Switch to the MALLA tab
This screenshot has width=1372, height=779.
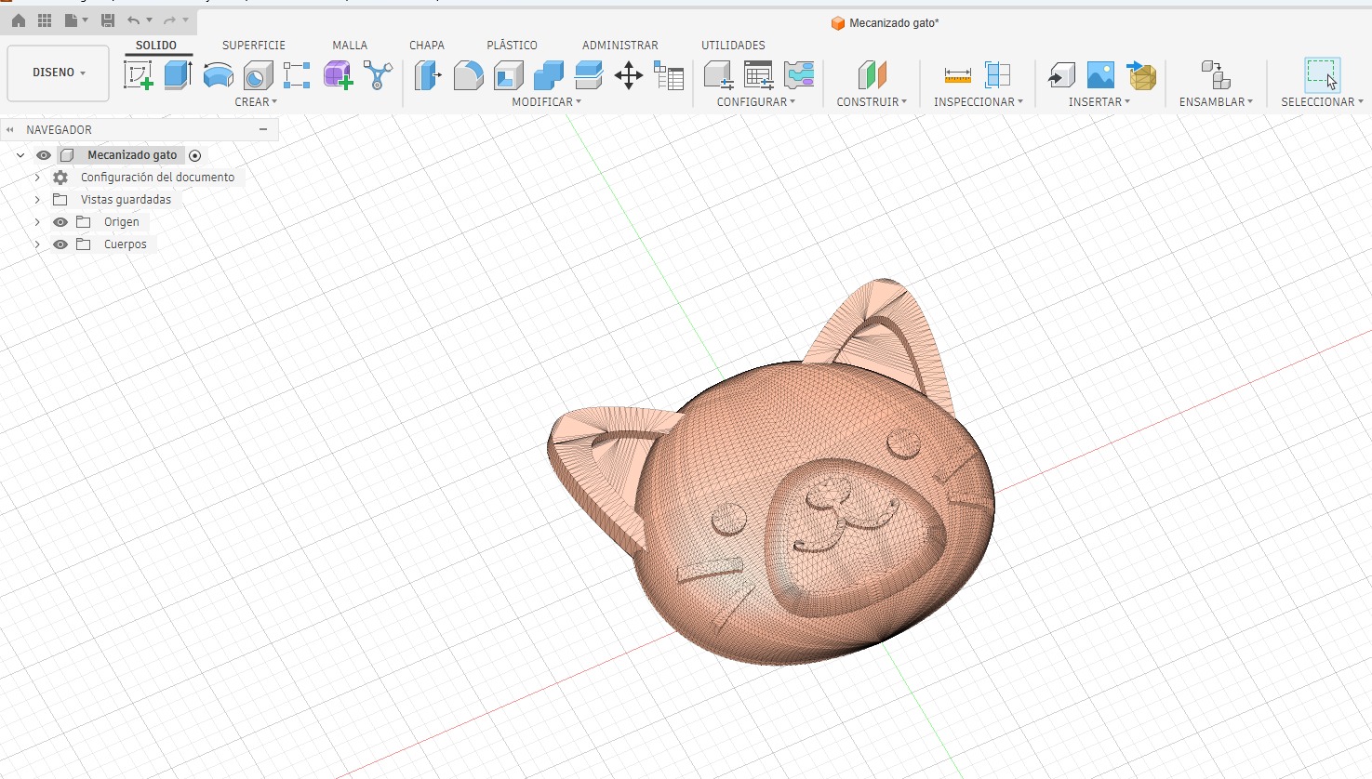pos(350,45)
